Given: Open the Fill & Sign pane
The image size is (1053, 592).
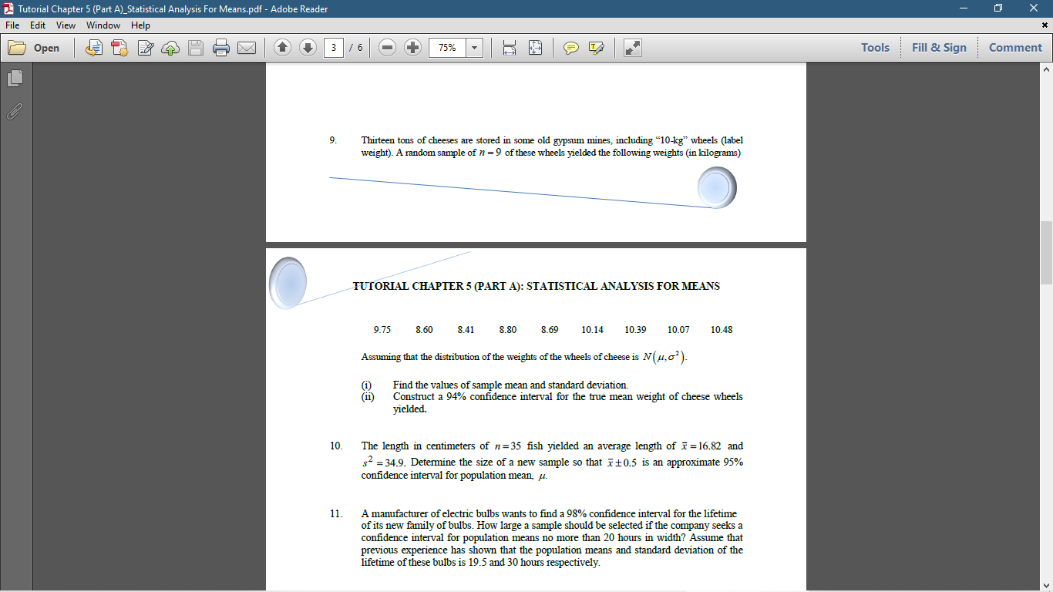Looking at the screenshot, I should point(939,47).
